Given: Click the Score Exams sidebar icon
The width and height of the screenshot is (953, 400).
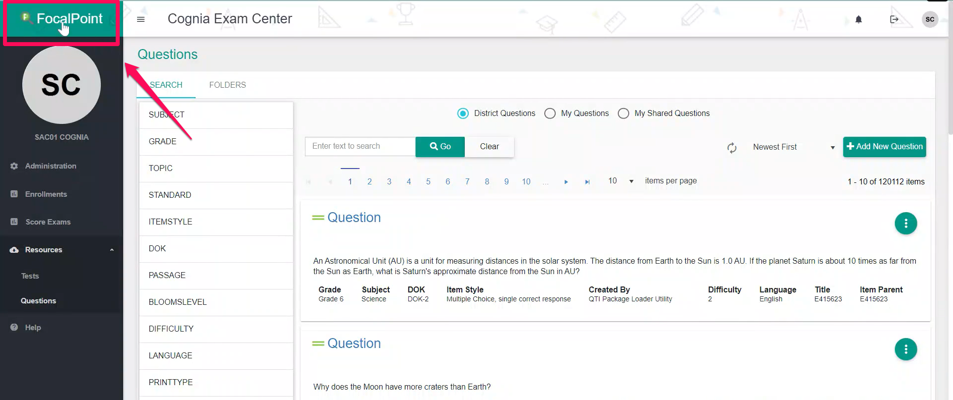Looking at the screenshot, I should [14, 222].
